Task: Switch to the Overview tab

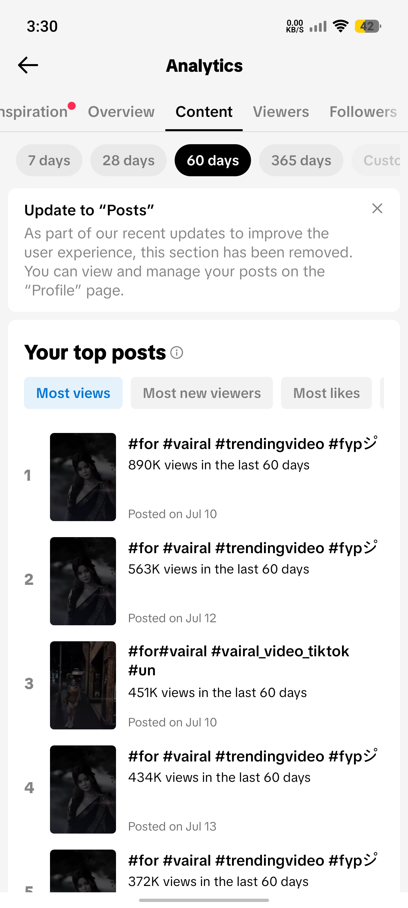Action: click(x=121, y=112)
